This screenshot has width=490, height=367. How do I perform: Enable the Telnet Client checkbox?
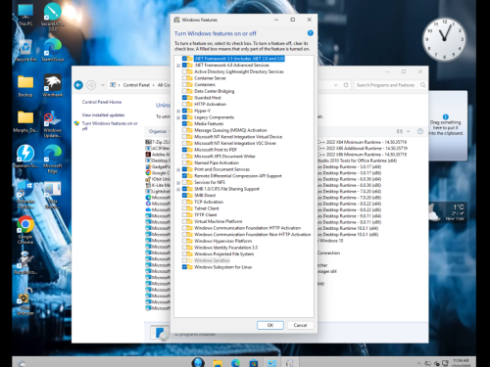click(184, 208)
